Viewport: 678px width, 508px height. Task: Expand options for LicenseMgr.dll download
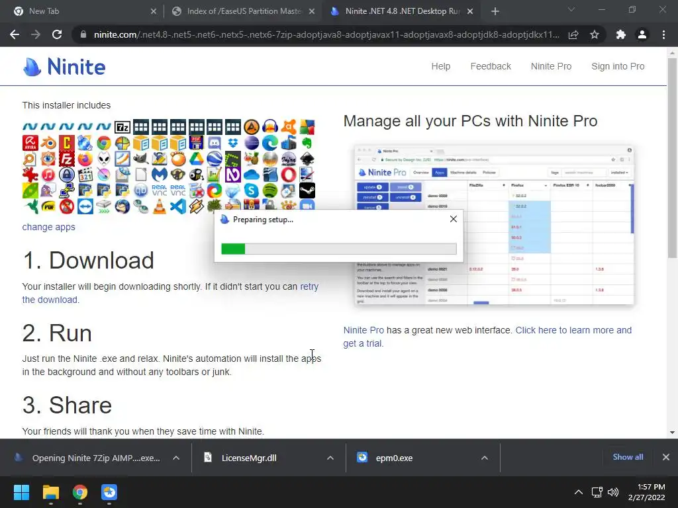click(x=330, y=458)
